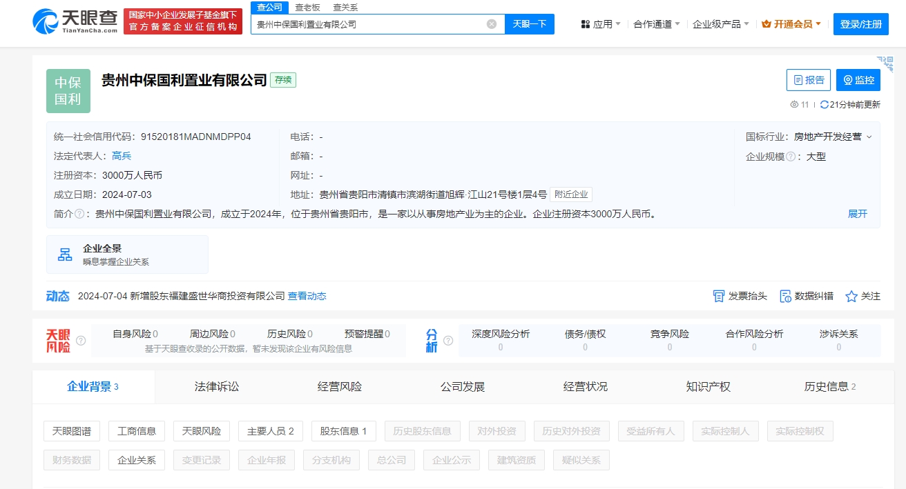The image size is (906, 489).
Task: Click the 中保国利 company avatar
Action: tap(68, 91)
